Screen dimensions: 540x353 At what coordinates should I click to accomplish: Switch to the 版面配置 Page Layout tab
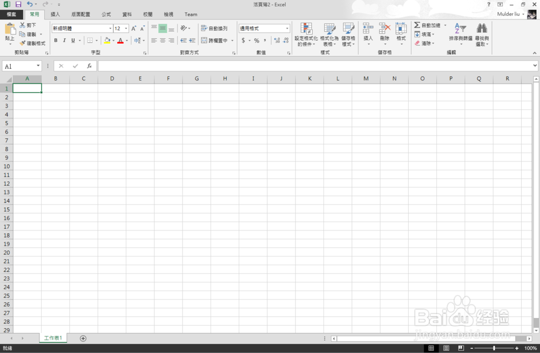80,14
